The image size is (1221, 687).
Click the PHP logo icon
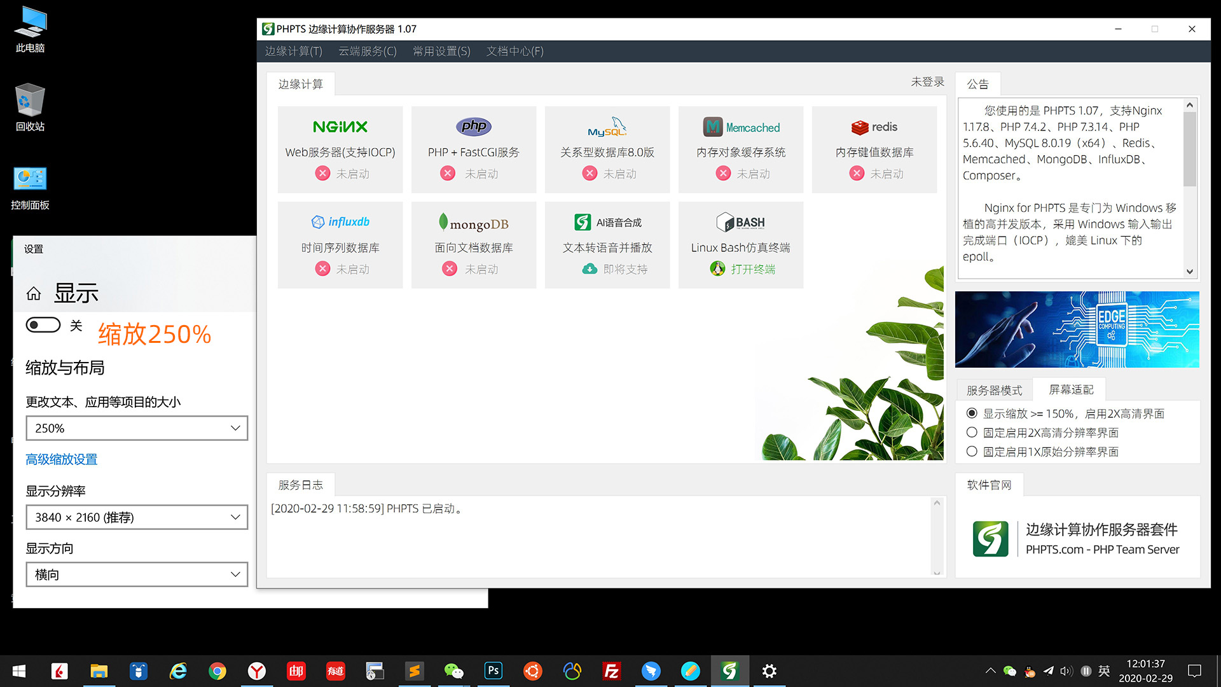tap(474, 127)
